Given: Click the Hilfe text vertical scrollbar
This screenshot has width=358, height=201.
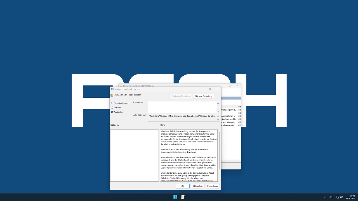Looking at the screenshot, I should tap(219, 151).
